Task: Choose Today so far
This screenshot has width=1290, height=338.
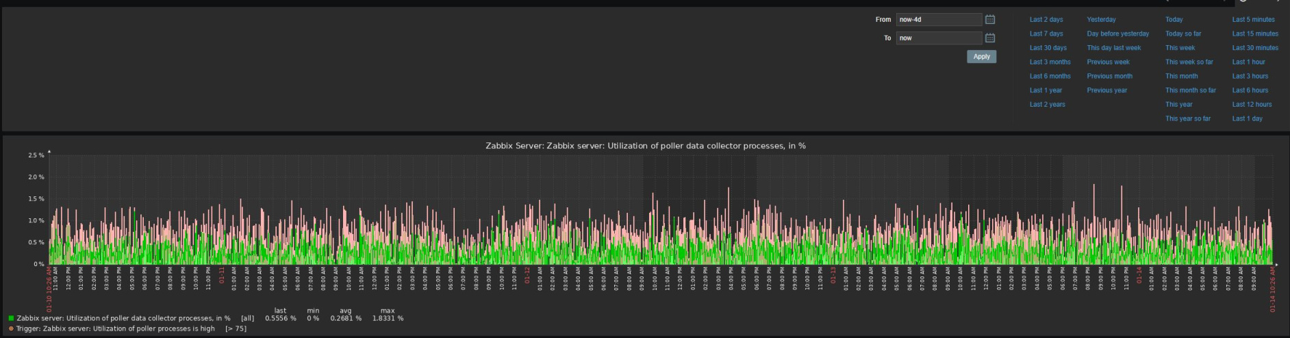Action: [1182, 34]
